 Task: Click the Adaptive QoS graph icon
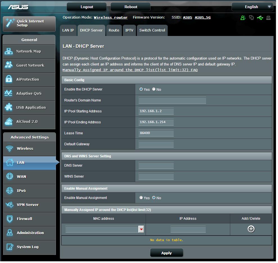(x=8, y=93)
